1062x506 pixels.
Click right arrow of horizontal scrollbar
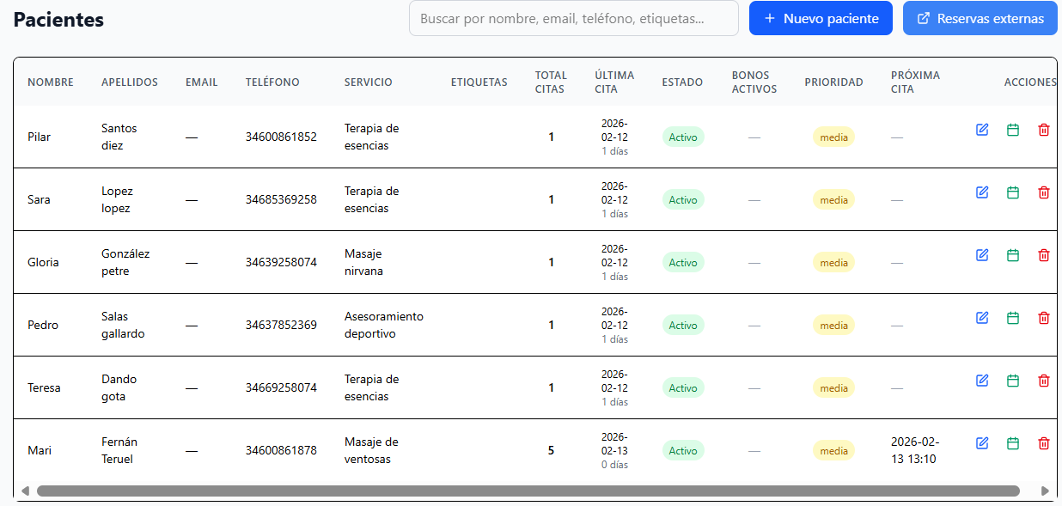(1045, 491)
